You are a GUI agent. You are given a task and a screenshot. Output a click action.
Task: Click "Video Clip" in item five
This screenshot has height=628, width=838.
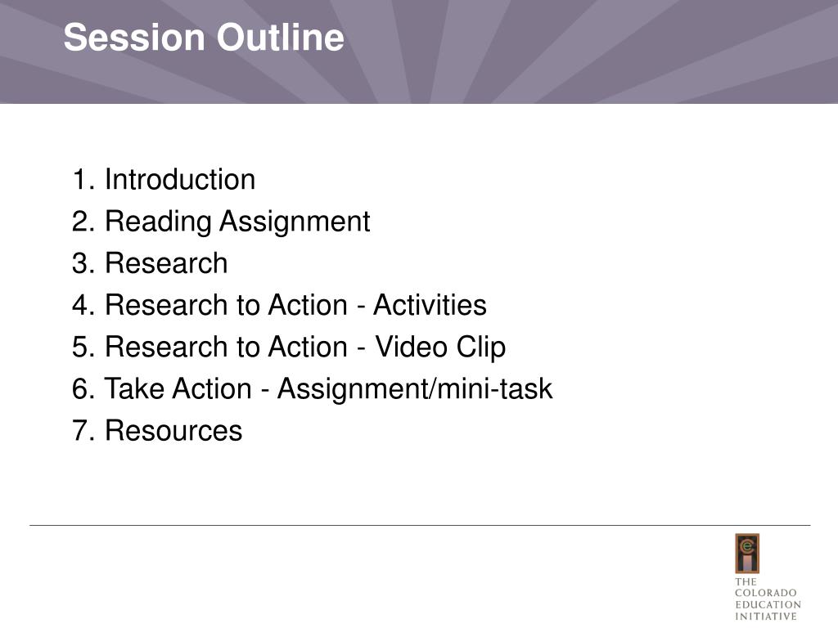(x=440, y=347)
